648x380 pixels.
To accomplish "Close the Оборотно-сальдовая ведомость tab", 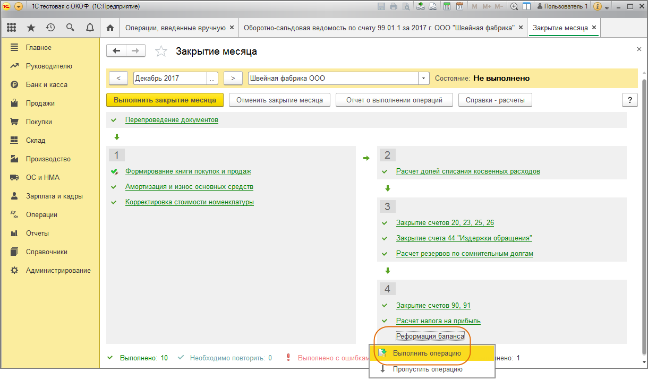I will click(x=521, y=28).
